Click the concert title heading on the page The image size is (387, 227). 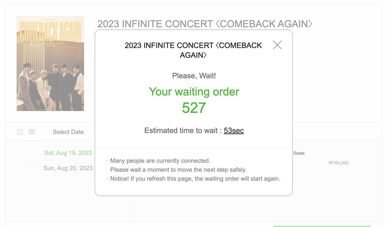[204, 24]
